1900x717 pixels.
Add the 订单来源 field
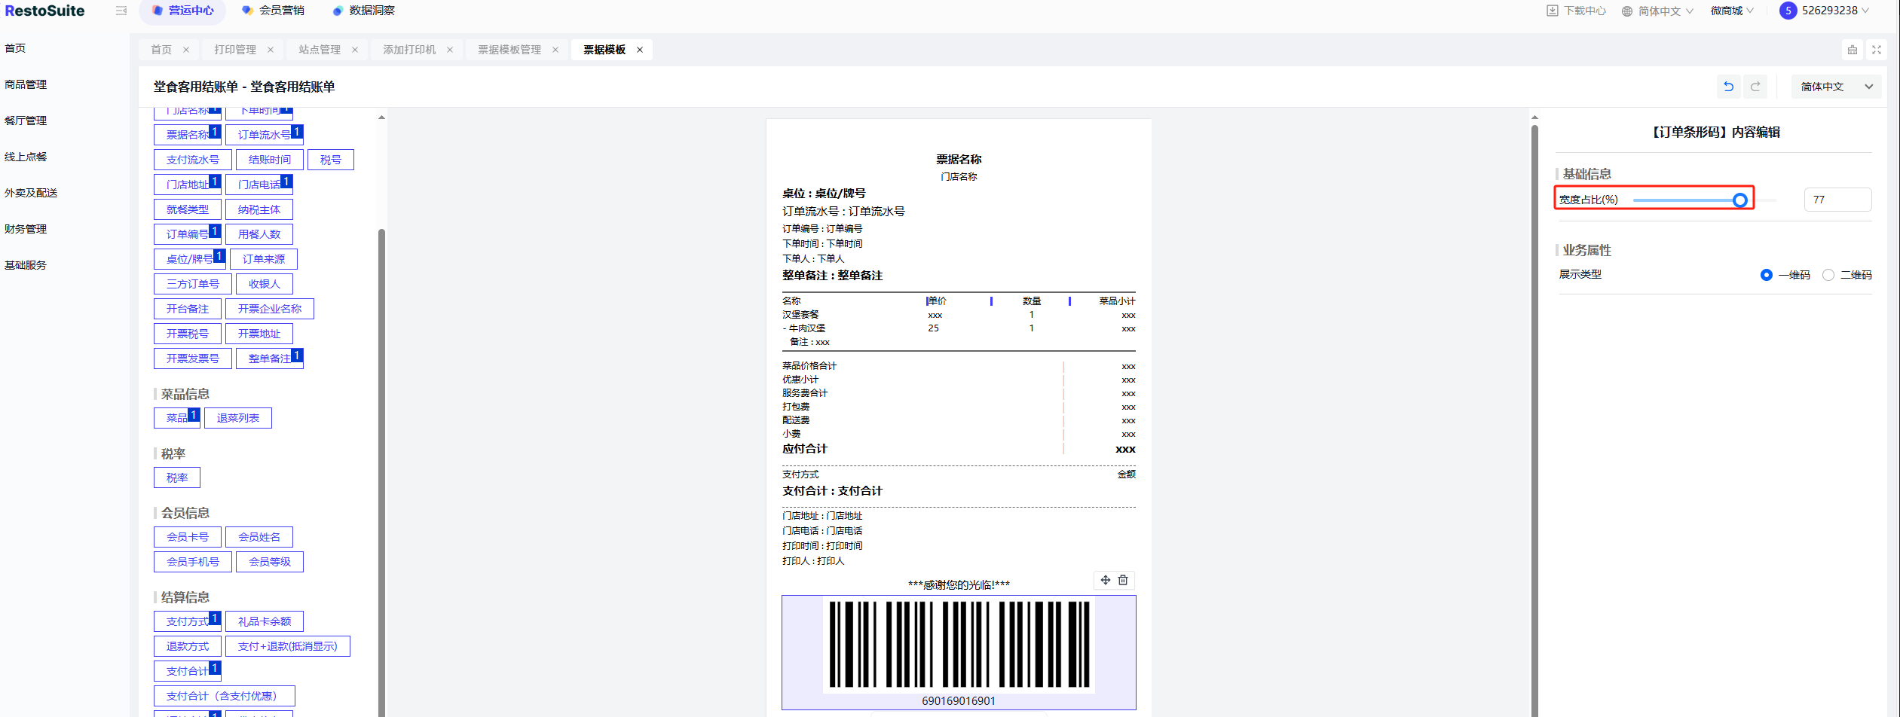[264, 259]
